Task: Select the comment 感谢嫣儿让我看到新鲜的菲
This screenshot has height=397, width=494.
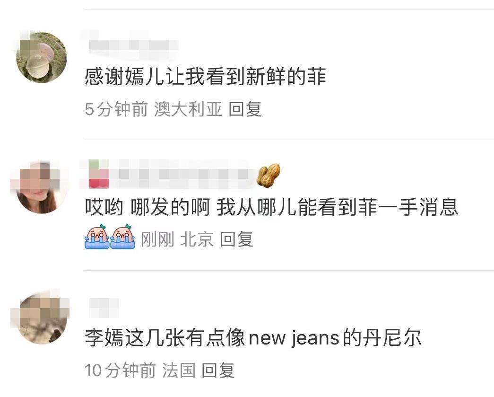Action: 205,77
